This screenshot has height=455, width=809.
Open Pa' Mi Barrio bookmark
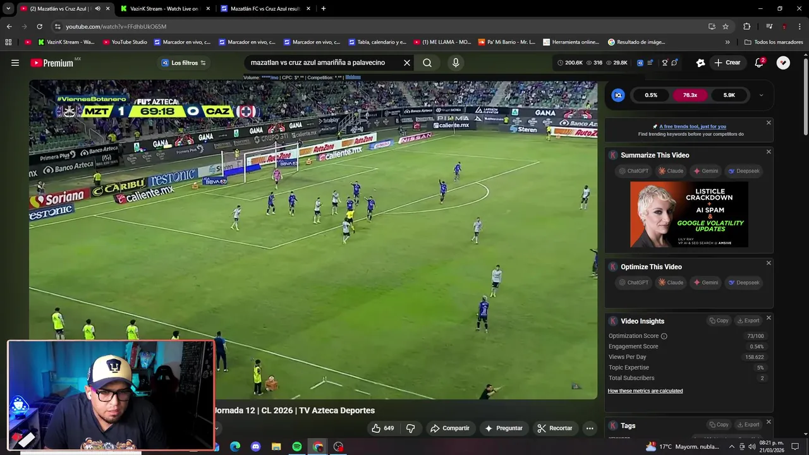(507, 42)
